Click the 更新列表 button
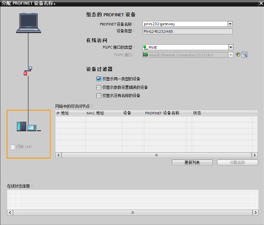Viewport: 264px width, 225px height. click(x=192, y=162)
